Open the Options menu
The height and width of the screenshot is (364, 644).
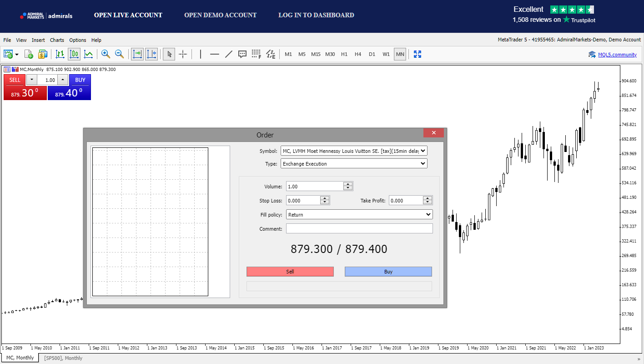[78, 40]
